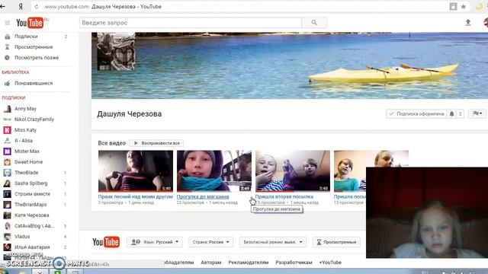Click the browser address bar URL
Viewport: 488px width, 274px height.
coord(66,7)
